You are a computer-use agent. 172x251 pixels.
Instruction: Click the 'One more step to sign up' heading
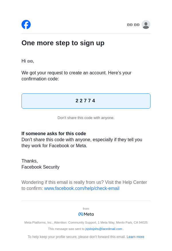point(63,43)
